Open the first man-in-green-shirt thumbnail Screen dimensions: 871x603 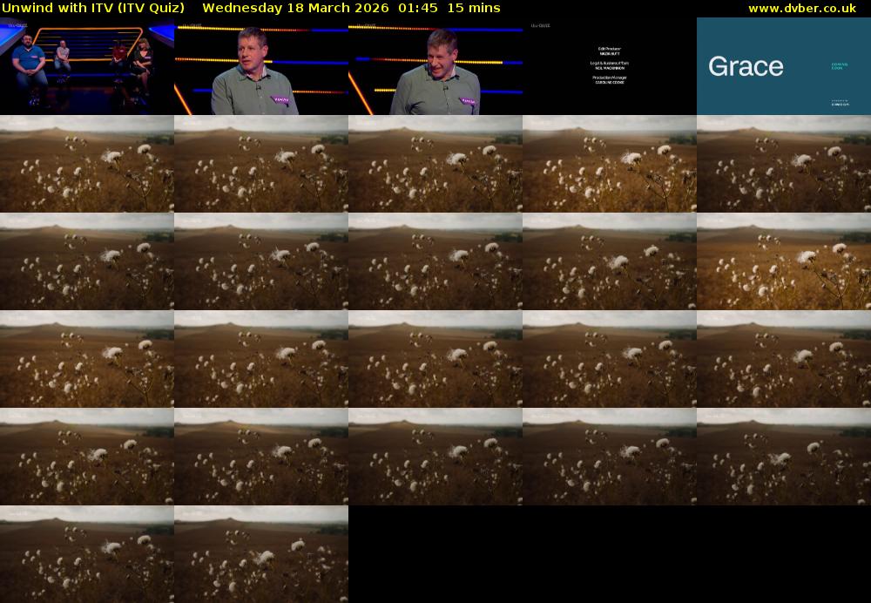point(261,66)
